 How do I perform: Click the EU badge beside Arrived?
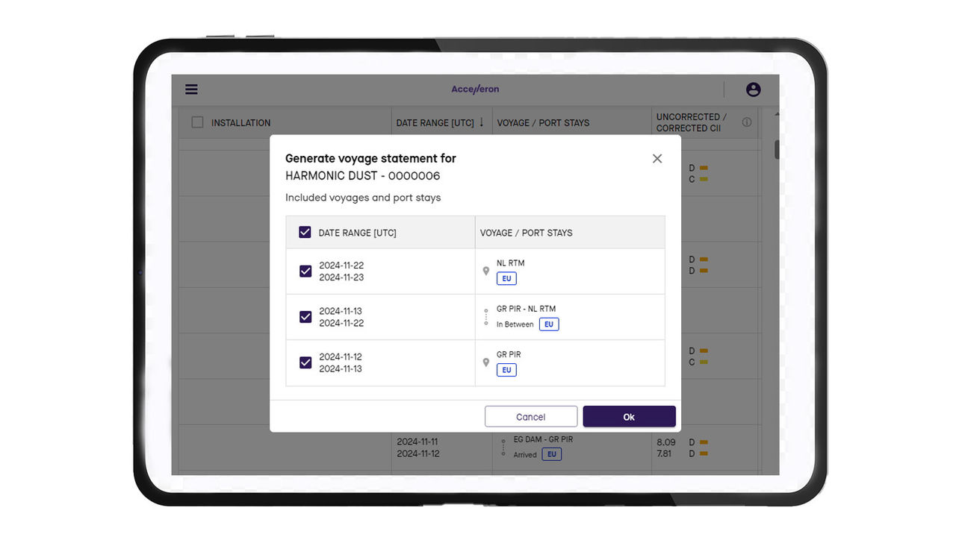[x=552, y=454]
